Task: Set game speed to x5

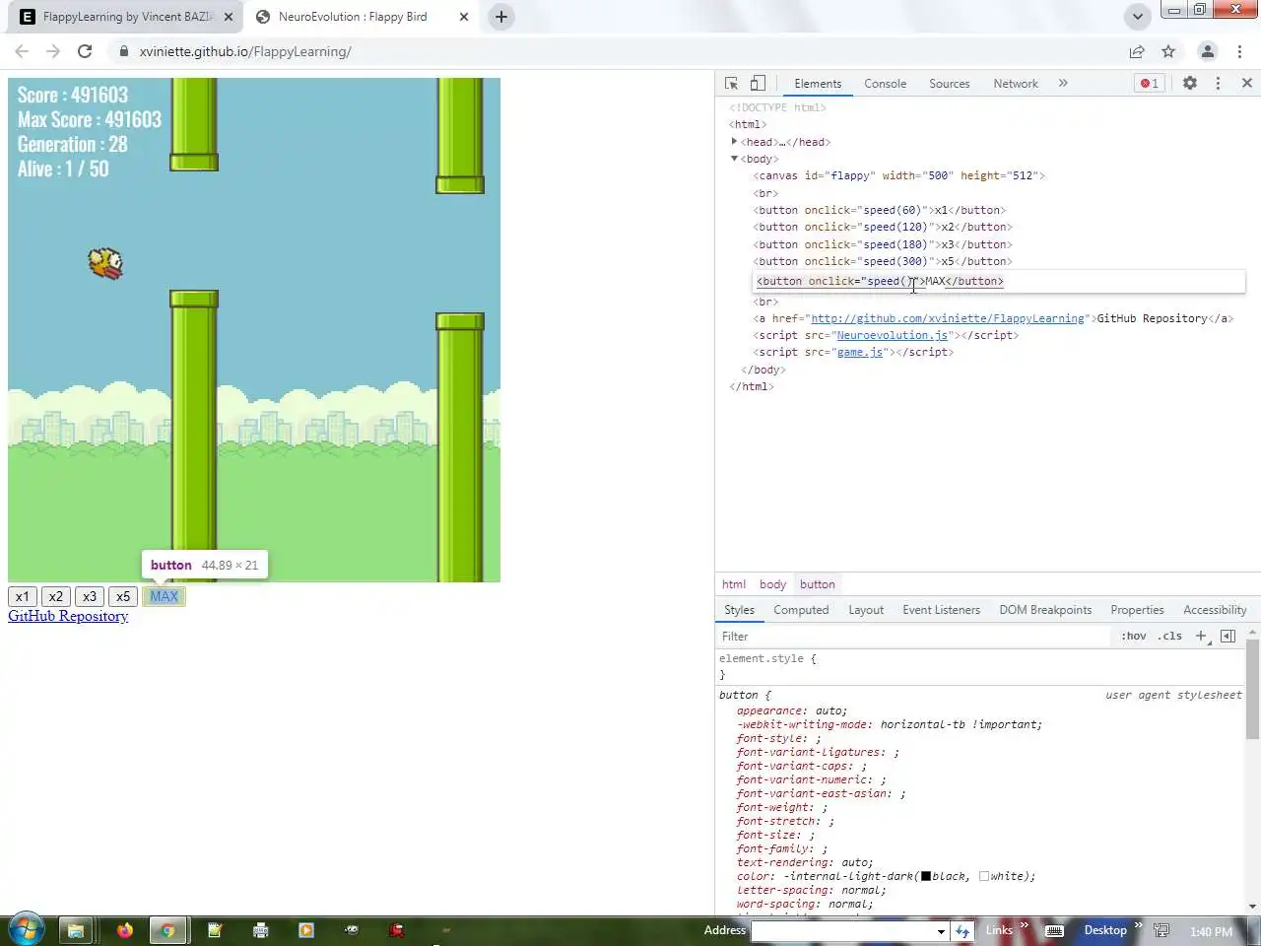Action: pos(123,596)
